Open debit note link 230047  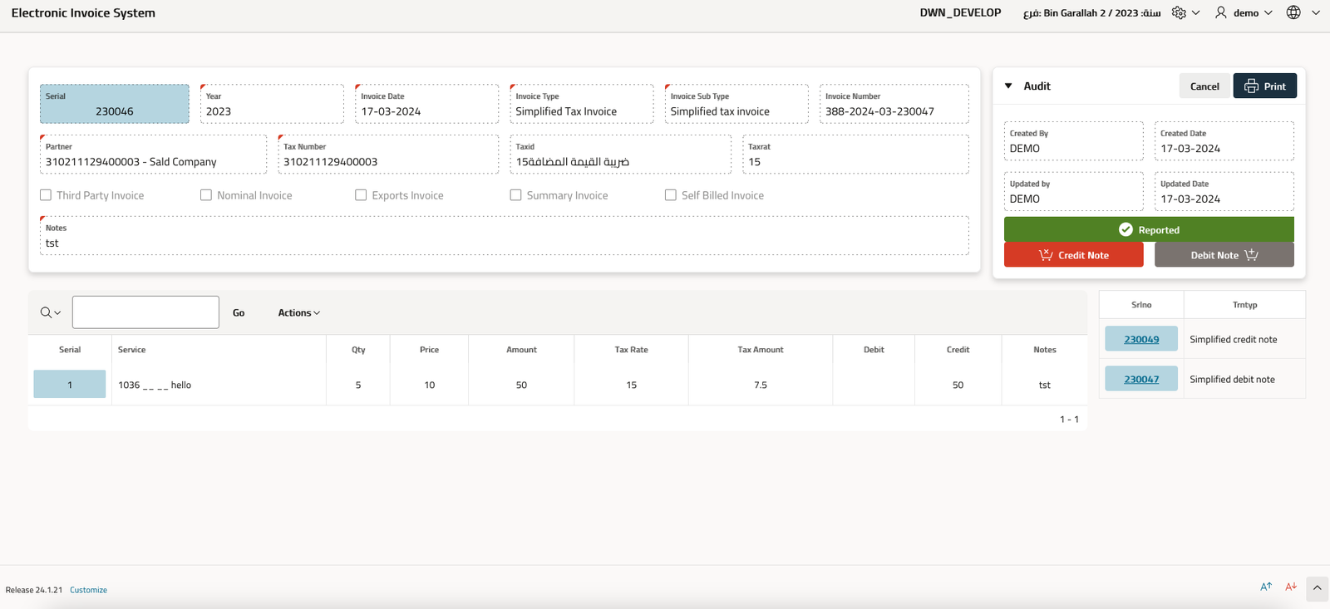[1141, 379]
